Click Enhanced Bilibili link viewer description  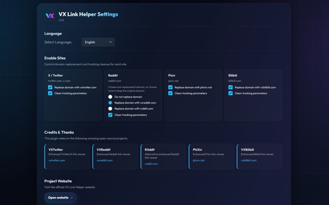click(x=257, y=155)
